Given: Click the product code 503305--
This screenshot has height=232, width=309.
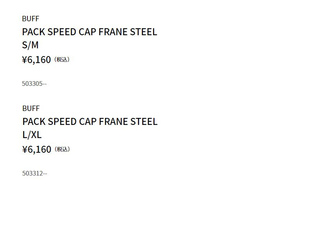Looking at the screenshot, I should [34, 84].
